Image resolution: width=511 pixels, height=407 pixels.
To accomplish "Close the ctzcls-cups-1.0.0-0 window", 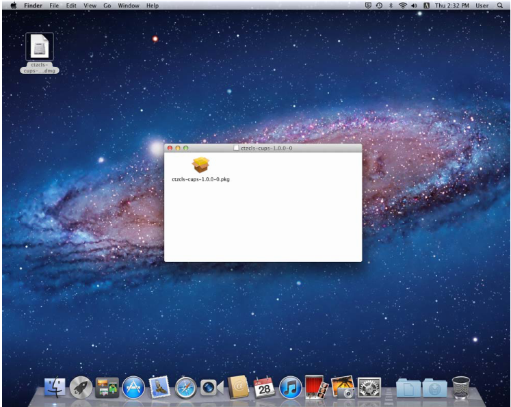I will [170, 148].
